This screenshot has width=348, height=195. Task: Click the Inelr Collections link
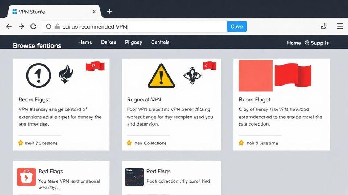[150, 143]
